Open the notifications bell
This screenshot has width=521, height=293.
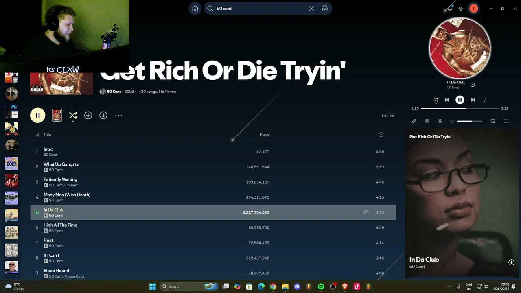pyautogui.click(x=450, y=9)
